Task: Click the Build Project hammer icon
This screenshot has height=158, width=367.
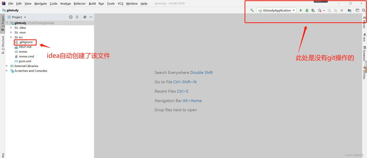Action: coord(252,10)
